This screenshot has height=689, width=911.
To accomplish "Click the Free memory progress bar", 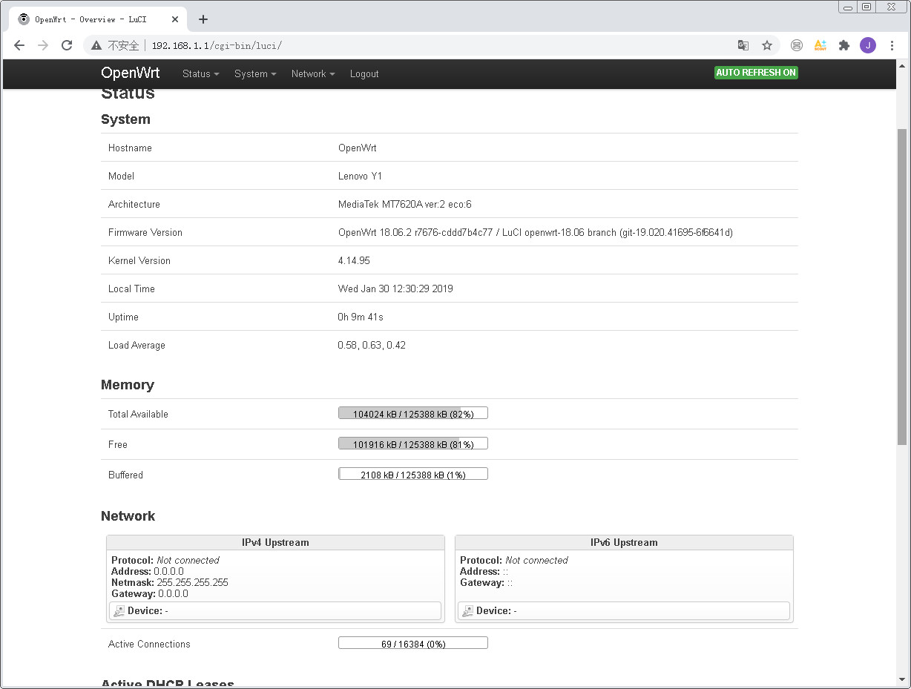I will coord(413,444).
